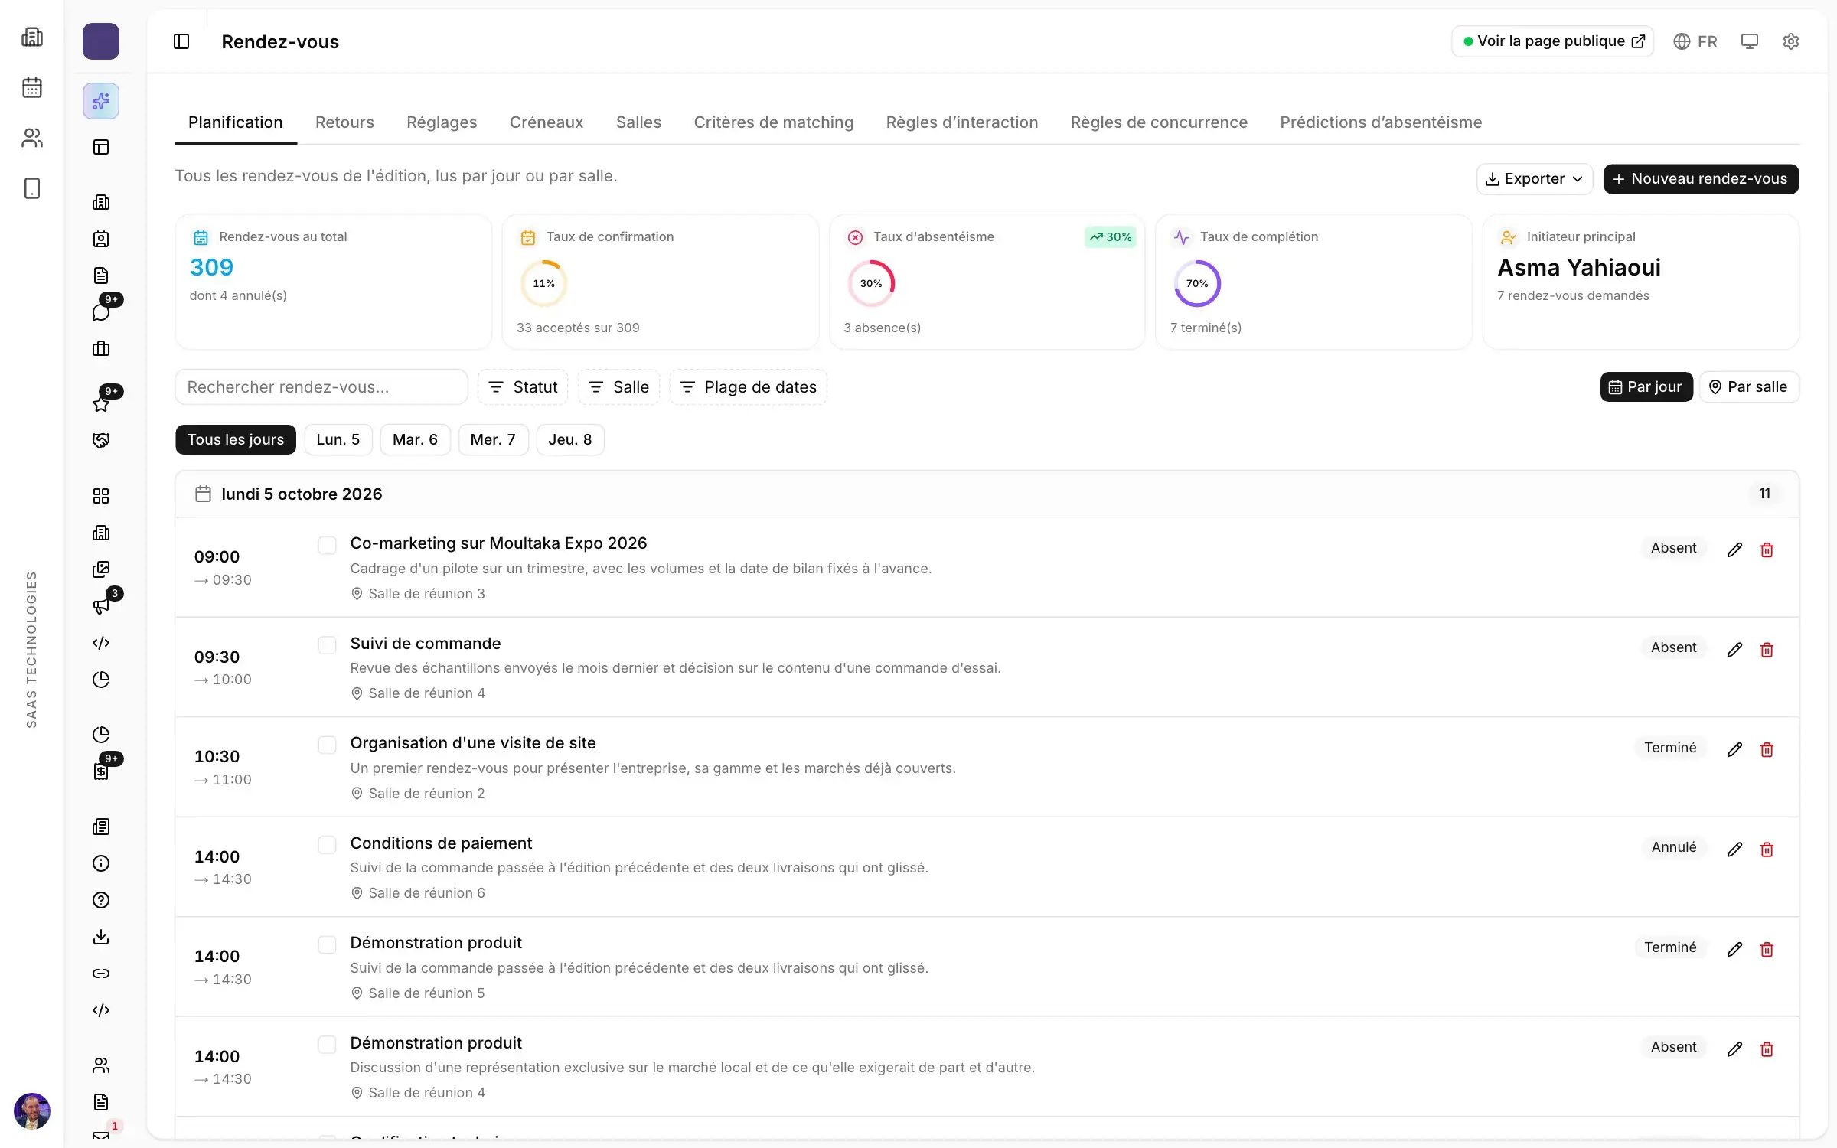This screenshot has height=1148, width=1837.
Task: Toggle the sidebar panel icon beside Rendez-vous
Action: 181,41
